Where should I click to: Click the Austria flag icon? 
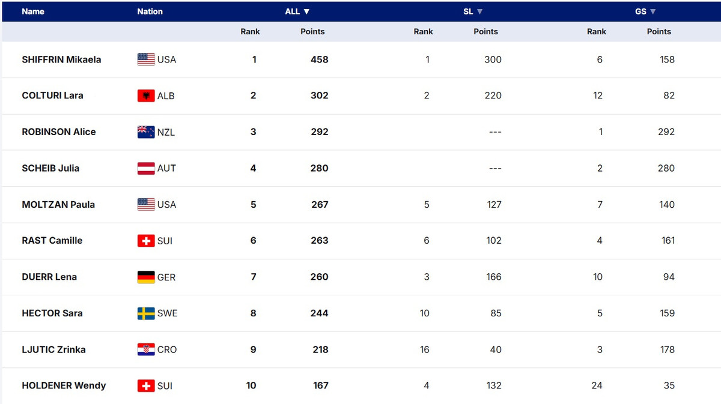tap(146, 169)
